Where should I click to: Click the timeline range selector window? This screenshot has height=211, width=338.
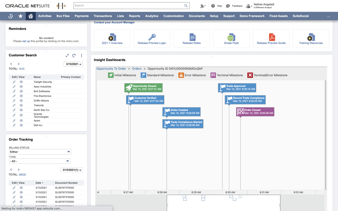[x=223, y=203]
